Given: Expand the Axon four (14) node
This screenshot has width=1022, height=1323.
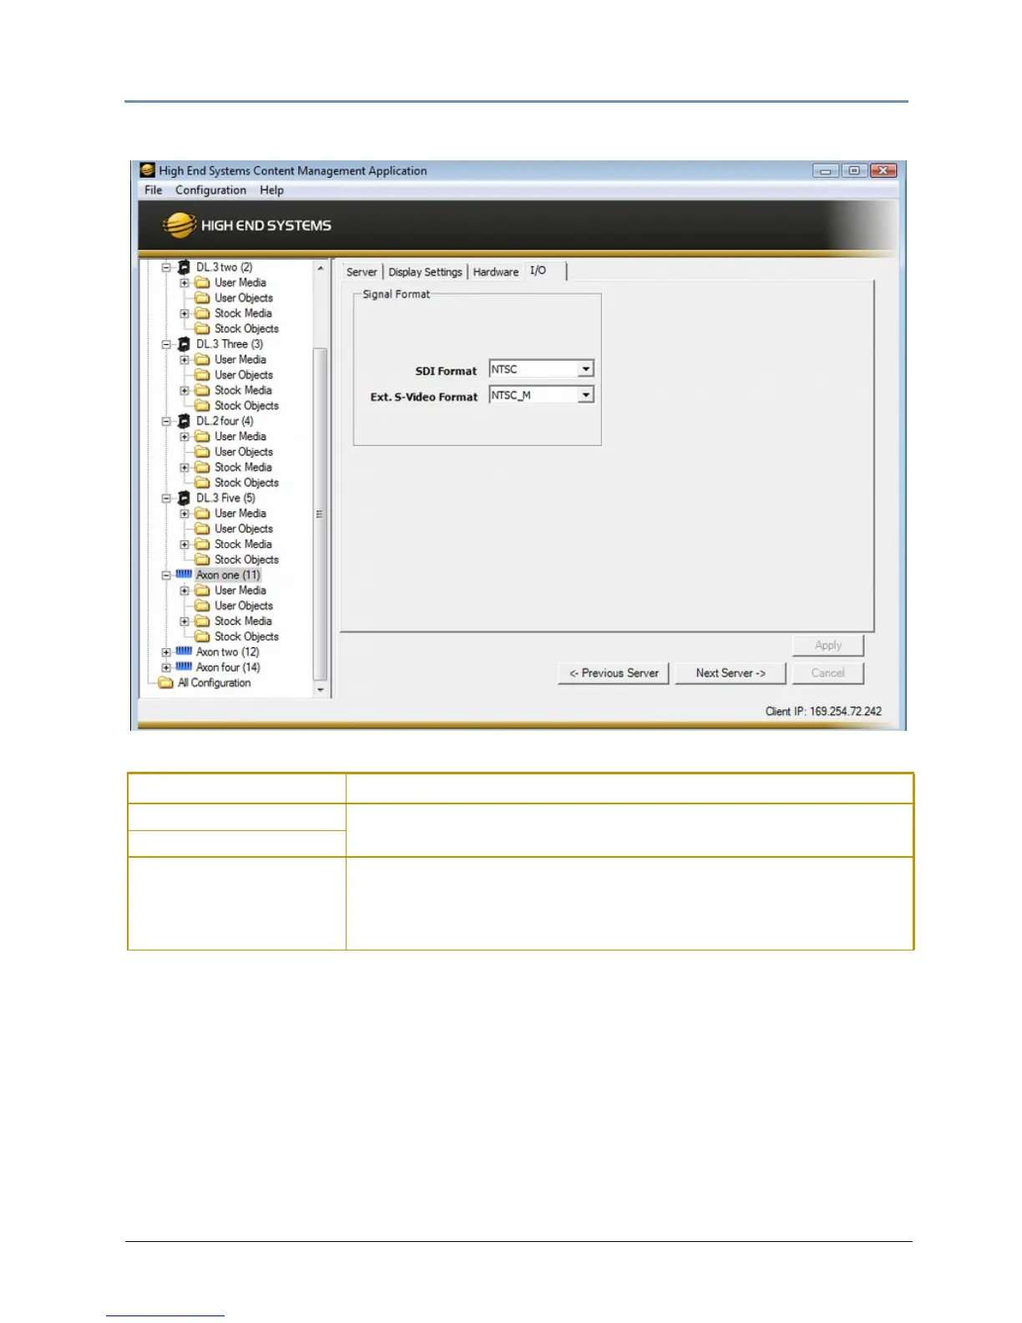Looking at the screenshot, I should tap(166, 668).
